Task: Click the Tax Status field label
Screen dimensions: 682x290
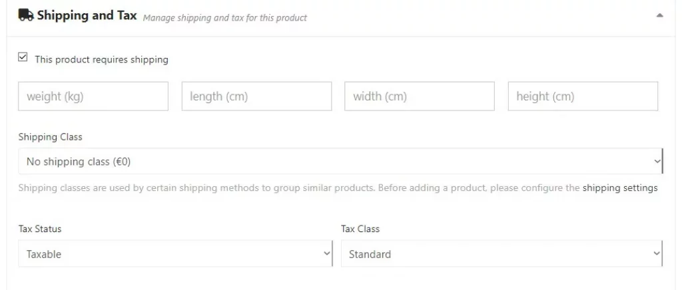Action: click(x=40, y=229)
